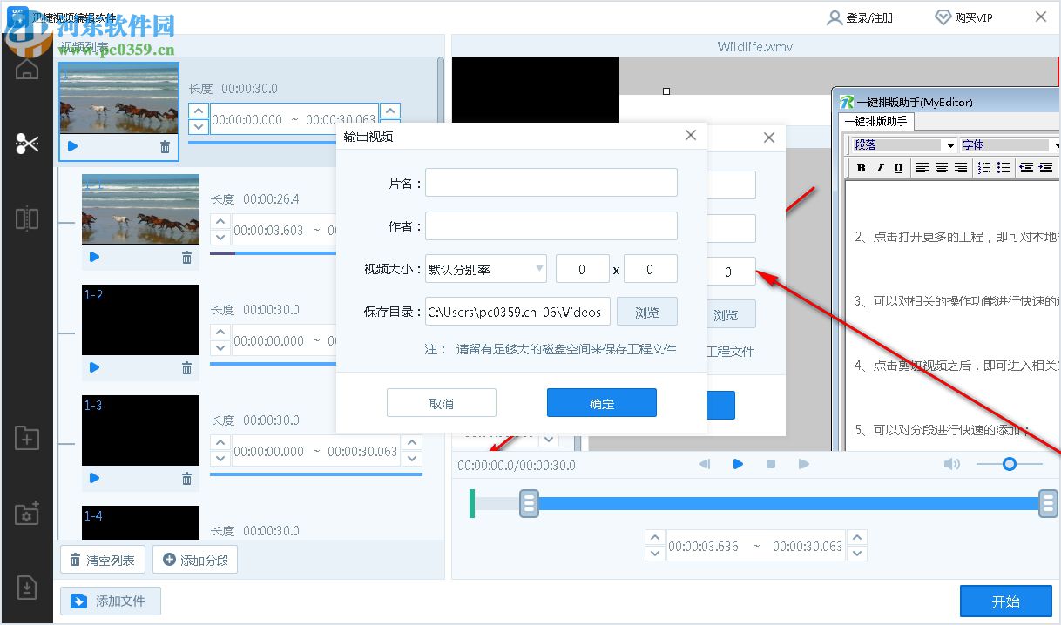Open the video merge tool in sidebar
The height and width of the screenshot is (625, 1061).
(26, 218)
